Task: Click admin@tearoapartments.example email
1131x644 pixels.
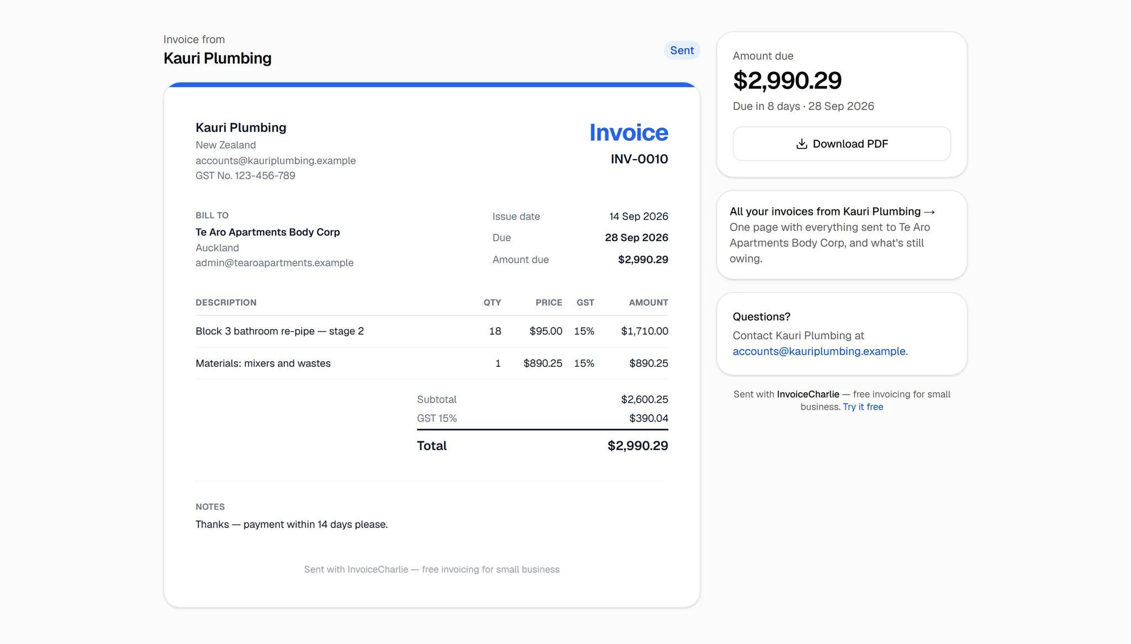Action: tap(274, 263)
